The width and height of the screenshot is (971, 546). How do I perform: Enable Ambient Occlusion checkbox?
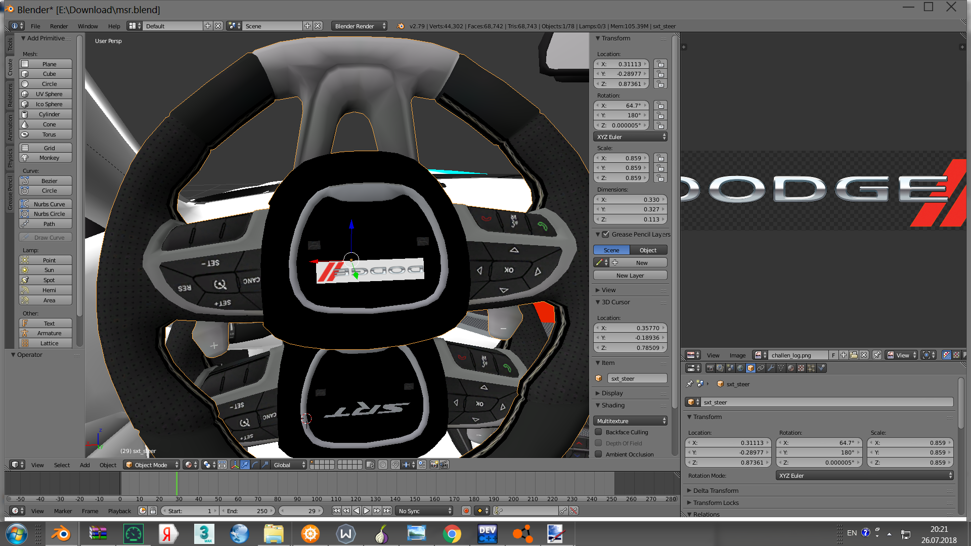point(599,454)
